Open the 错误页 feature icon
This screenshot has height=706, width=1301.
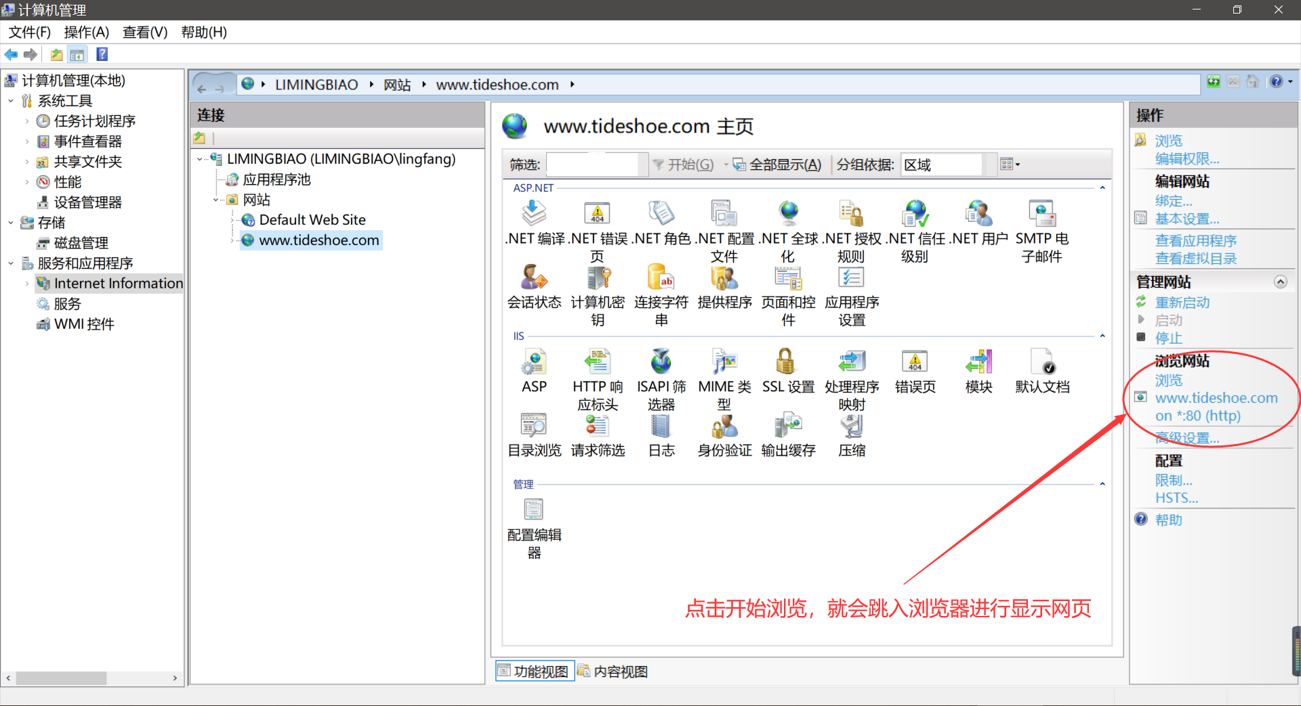[x=915, y=362]
